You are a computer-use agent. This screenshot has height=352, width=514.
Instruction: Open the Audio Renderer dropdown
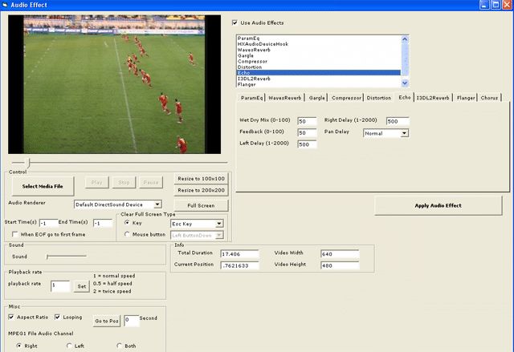[x=157, y=204]
